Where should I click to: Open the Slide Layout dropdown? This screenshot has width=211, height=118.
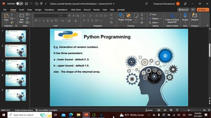click(x=28, y=14)
